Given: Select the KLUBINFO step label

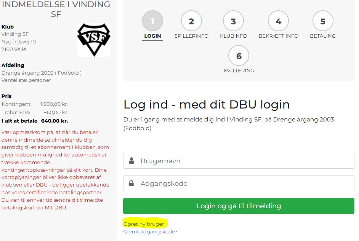Looking at the screenshot, I should click(233, 36).
